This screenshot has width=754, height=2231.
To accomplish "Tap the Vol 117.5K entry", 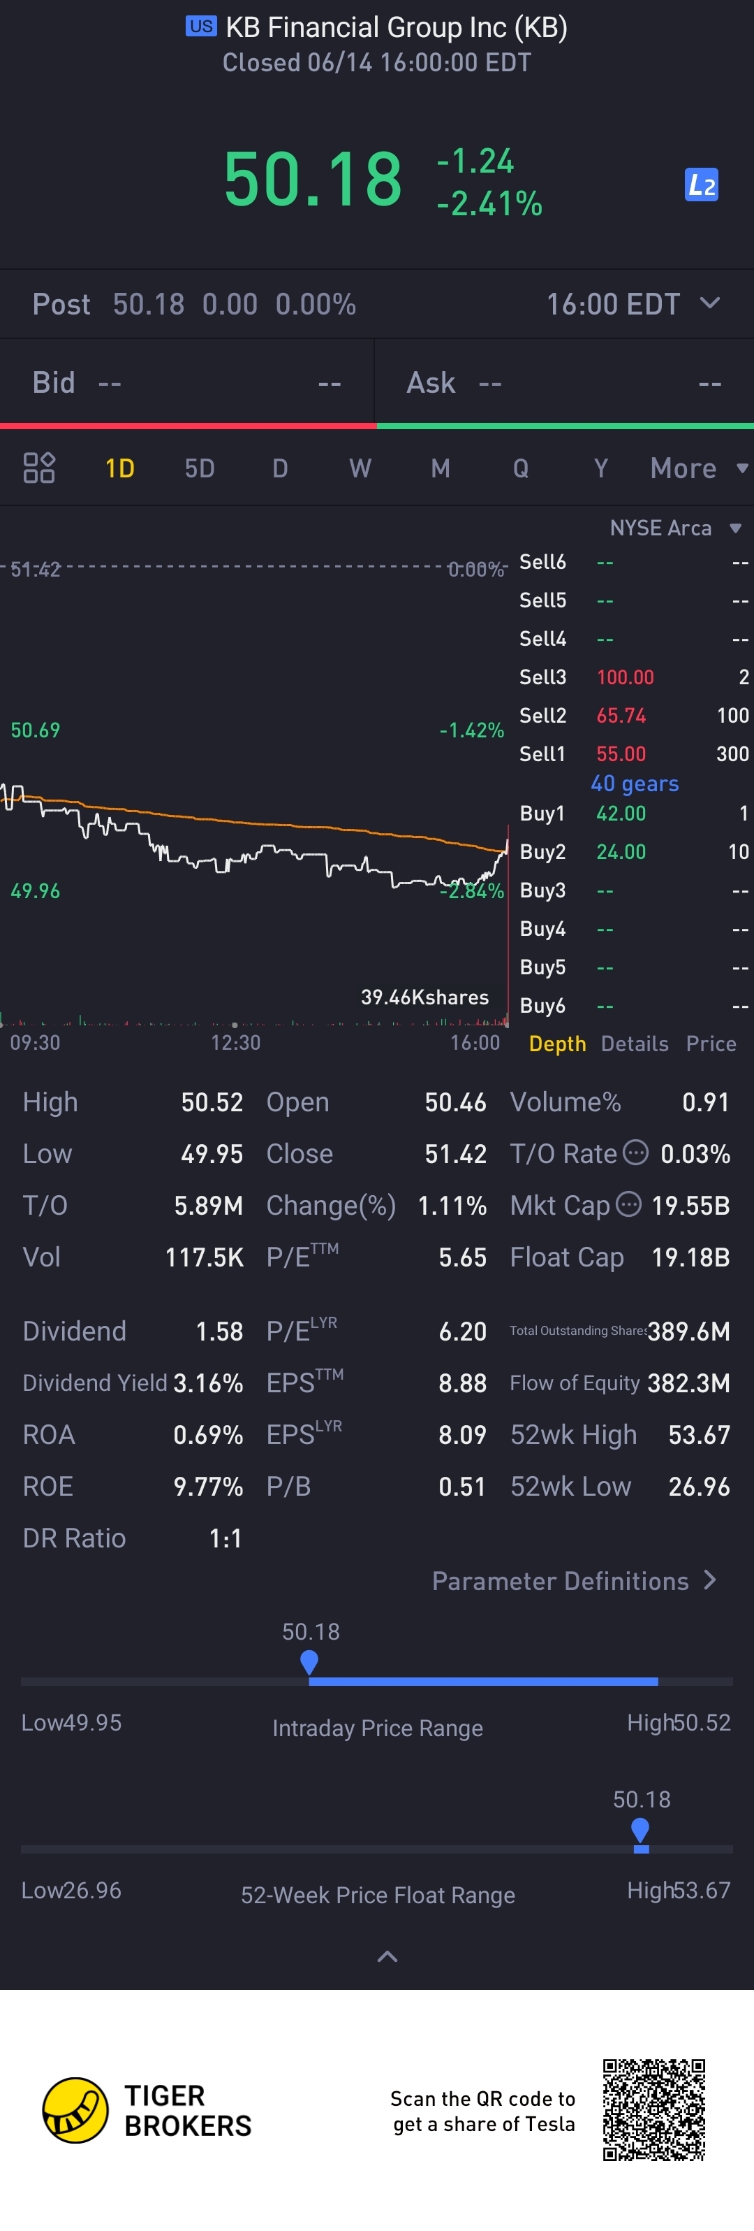I will [x=132, y=1257].
